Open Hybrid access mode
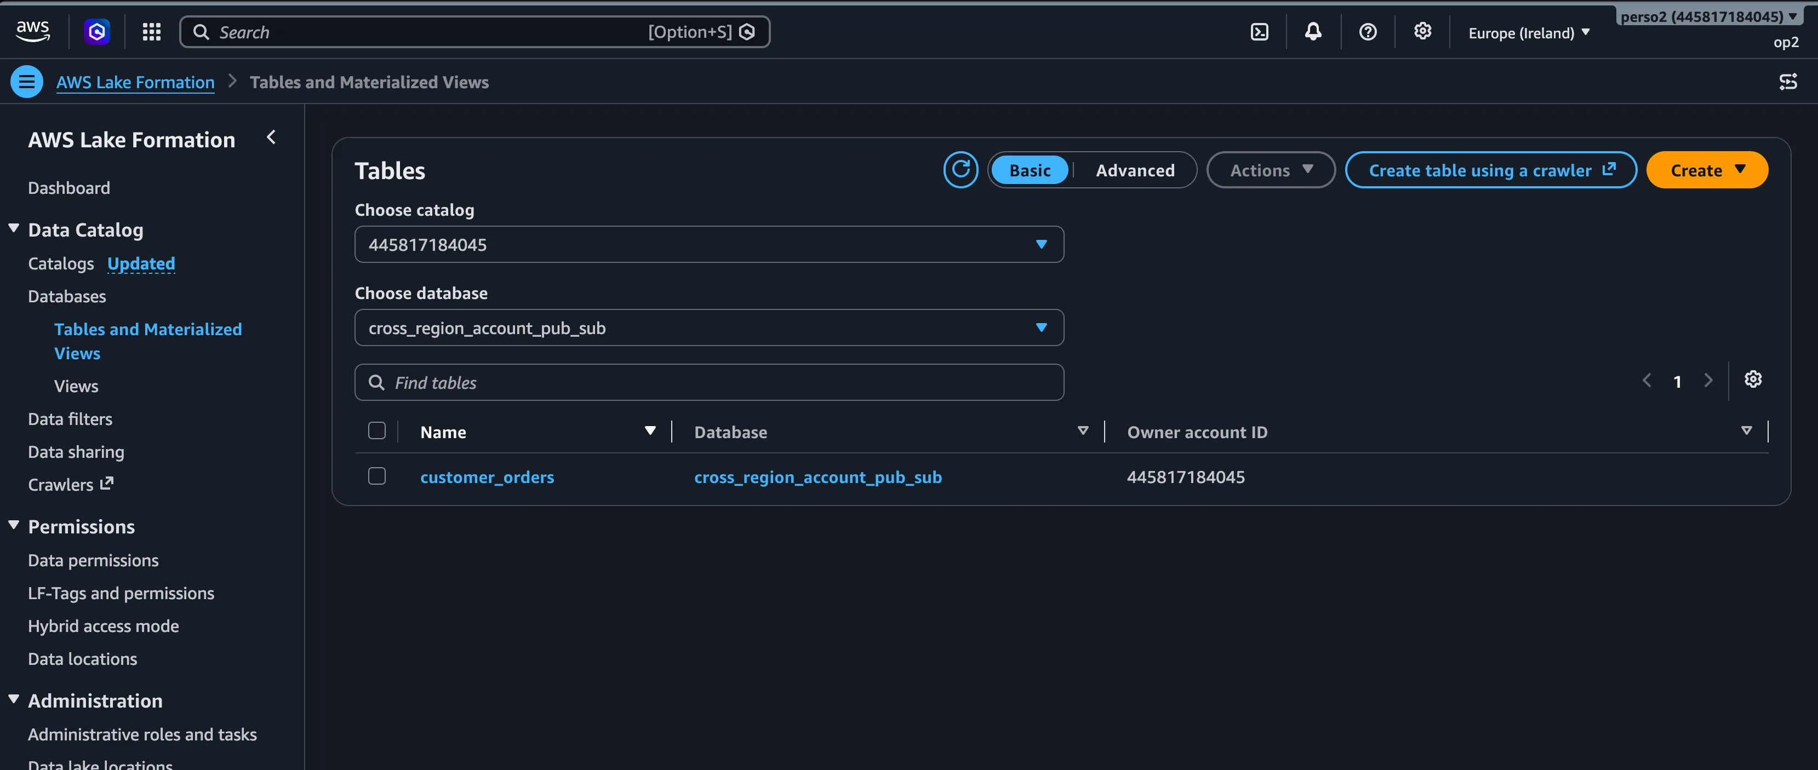Screen dimensions: 1818x770 104,627
